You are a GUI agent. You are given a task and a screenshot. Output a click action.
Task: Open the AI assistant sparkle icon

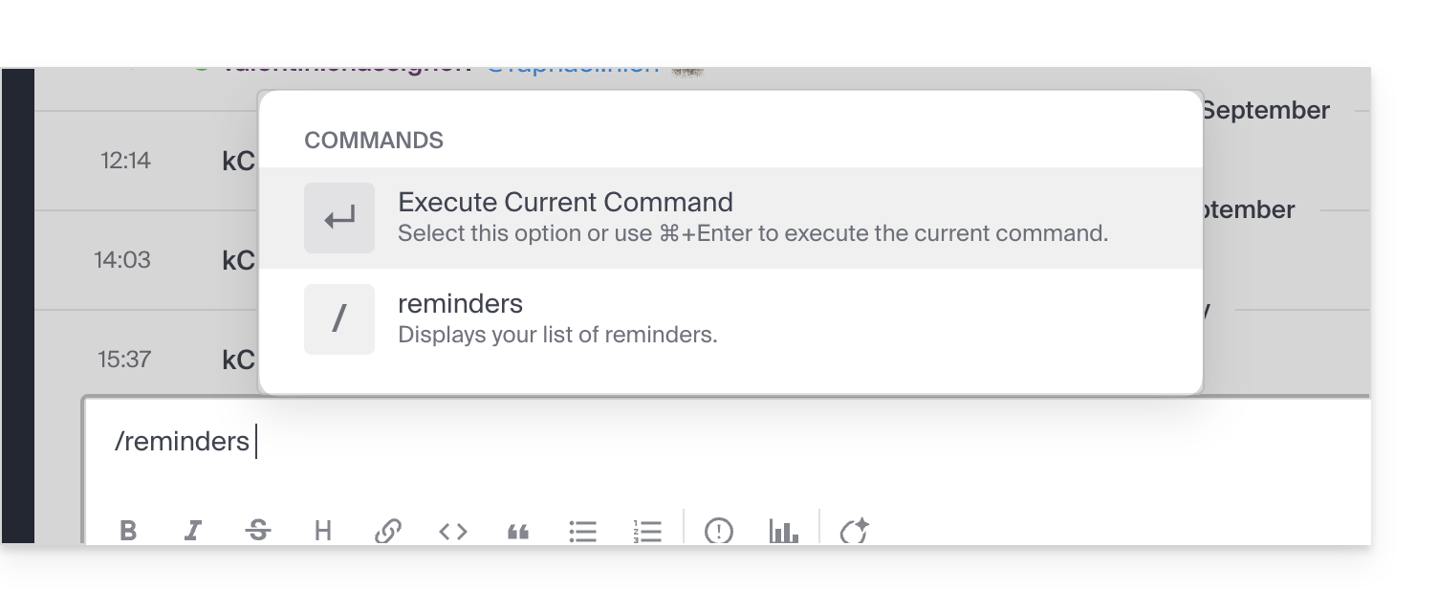[854, 531]
